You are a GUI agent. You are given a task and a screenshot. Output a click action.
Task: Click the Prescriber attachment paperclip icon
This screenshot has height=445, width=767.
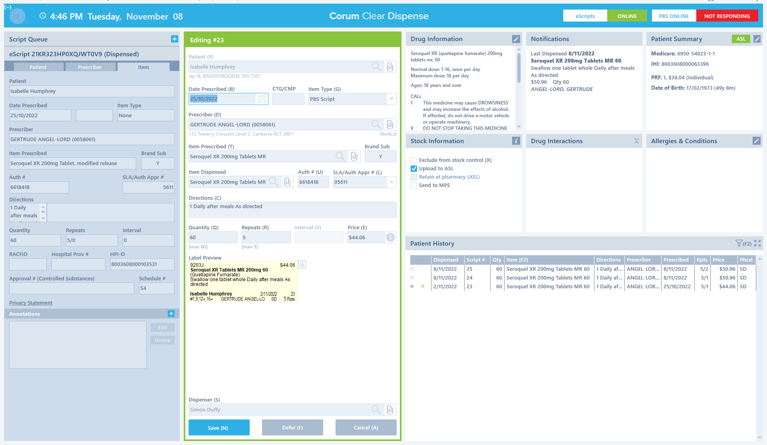(x=390, y=124)
